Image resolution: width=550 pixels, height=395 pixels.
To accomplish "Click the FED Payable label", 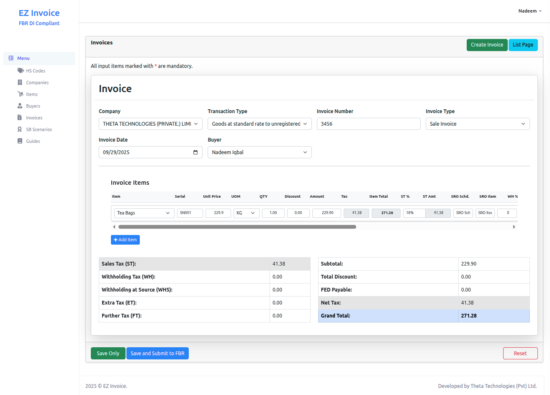I will (x=337, y=290).
